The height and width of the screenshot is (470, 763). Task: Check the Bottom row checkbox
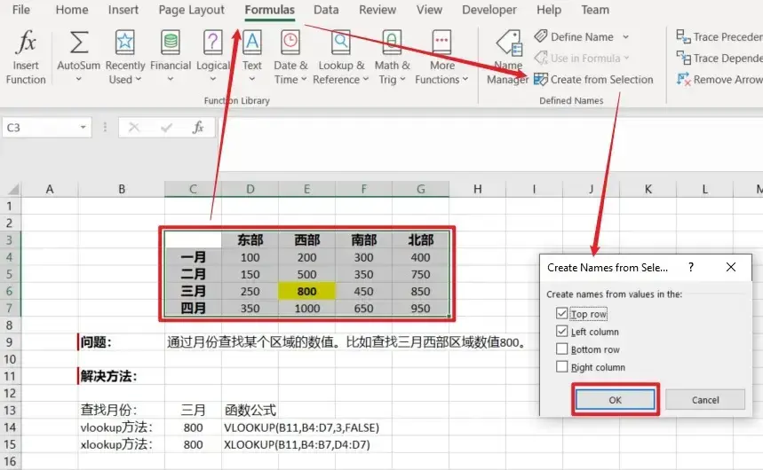562,349
